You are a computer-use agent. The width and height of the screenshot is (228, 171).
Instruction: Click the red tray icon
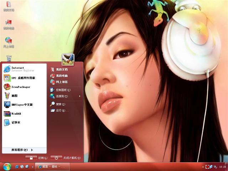207,167
